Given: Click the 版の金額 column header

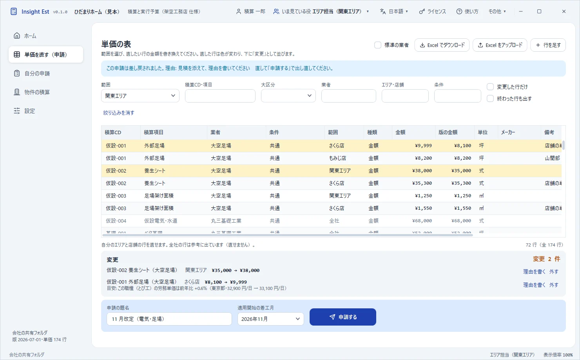Looking at the screenshot, I should point(455,132).
